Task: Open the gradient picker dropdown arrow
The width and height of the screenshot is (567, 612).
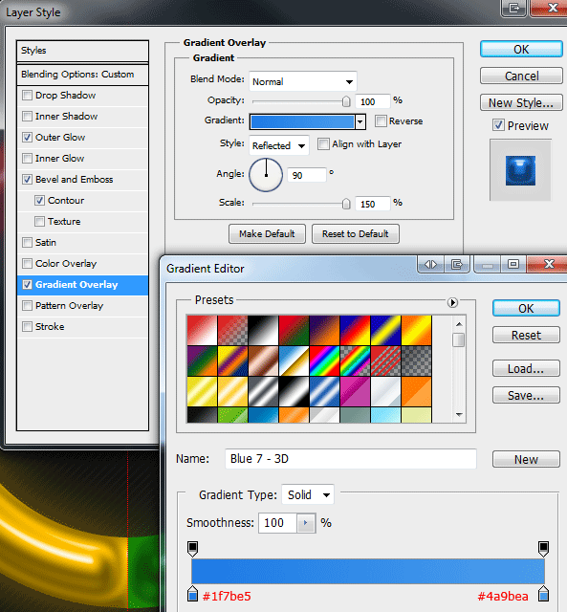Action: [x=360, y=121]
